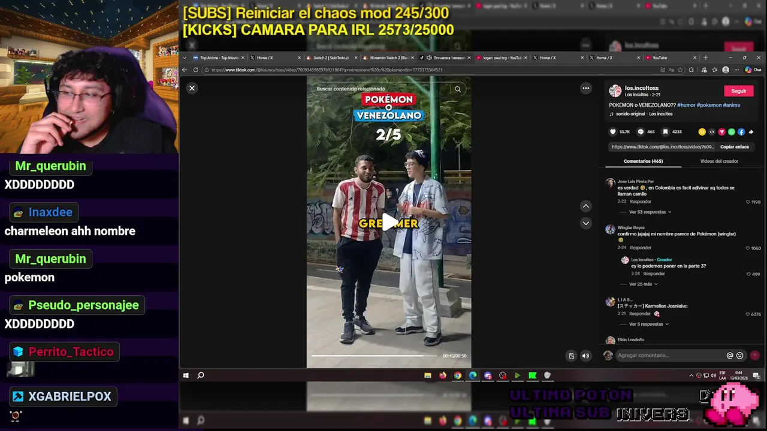Toggle auto-scroll icon beside the speaker
The width and height of the screenshot is (767, 431).
571,356
